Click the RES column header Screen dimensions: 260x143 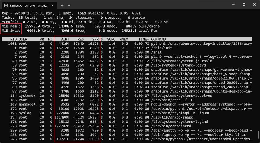click(x=80, y=39)
